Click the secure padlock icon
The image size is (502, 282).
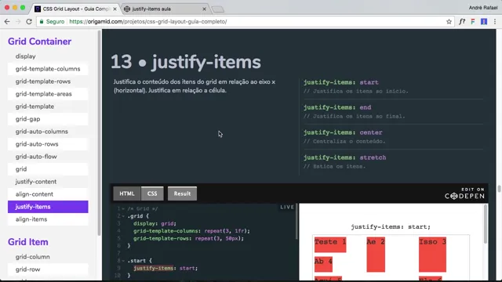(42, 21)
